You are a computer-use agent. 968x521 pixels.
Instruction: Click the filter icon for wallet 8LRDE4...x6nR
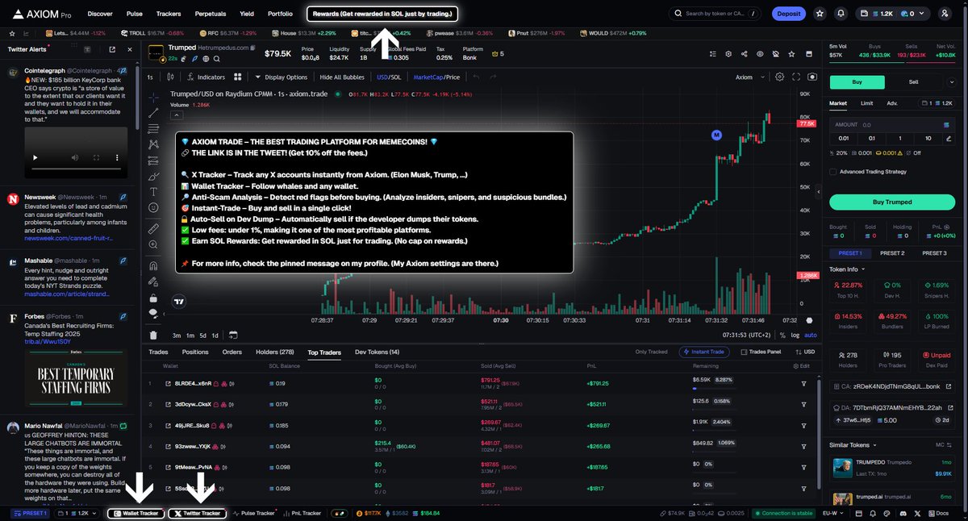pyautogui.click(x=803, y=383)
